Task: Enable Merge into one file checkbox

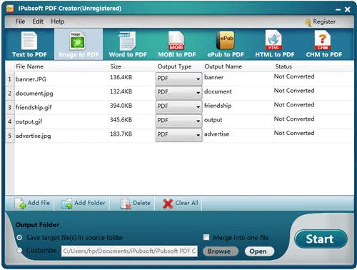Action: coord(206,237)
